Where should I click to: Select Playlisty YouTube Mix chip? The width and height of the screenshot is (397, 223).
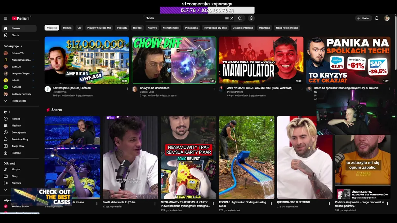point(99,28)
